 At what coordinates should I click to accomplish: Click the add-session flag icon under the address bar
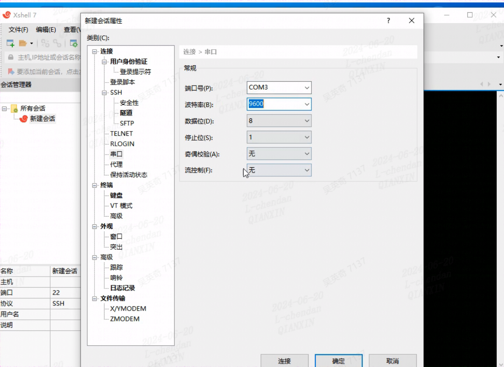tap(11, 72)
